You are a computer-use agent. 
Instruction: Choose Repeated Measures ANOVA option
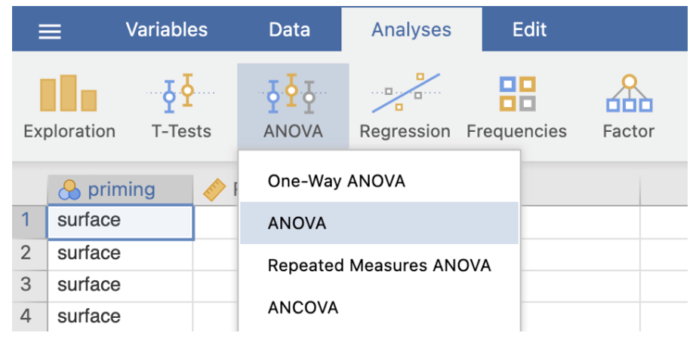[x=379, y=265]
